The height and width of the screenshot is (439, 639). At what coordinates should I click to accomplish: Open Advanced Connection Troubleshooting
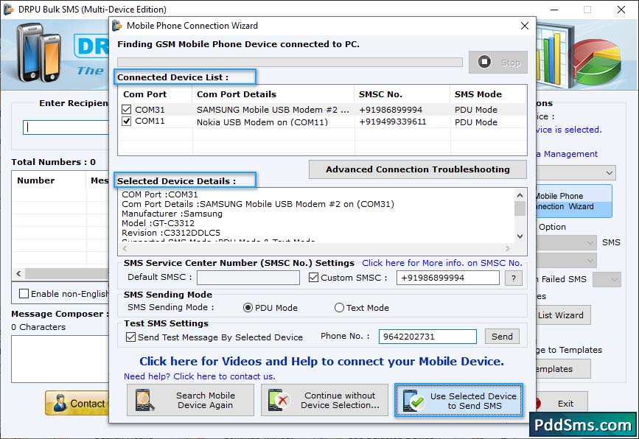(x=417, y=169)
